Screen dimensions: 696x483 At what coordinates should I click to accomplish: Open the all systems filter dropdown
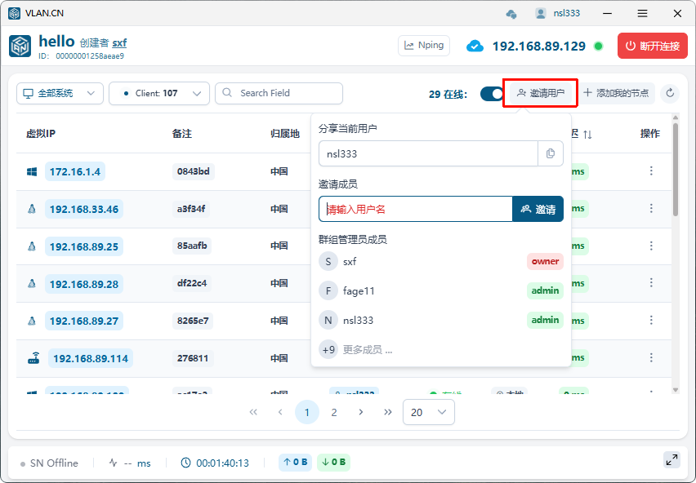click(x=60, y=94)
